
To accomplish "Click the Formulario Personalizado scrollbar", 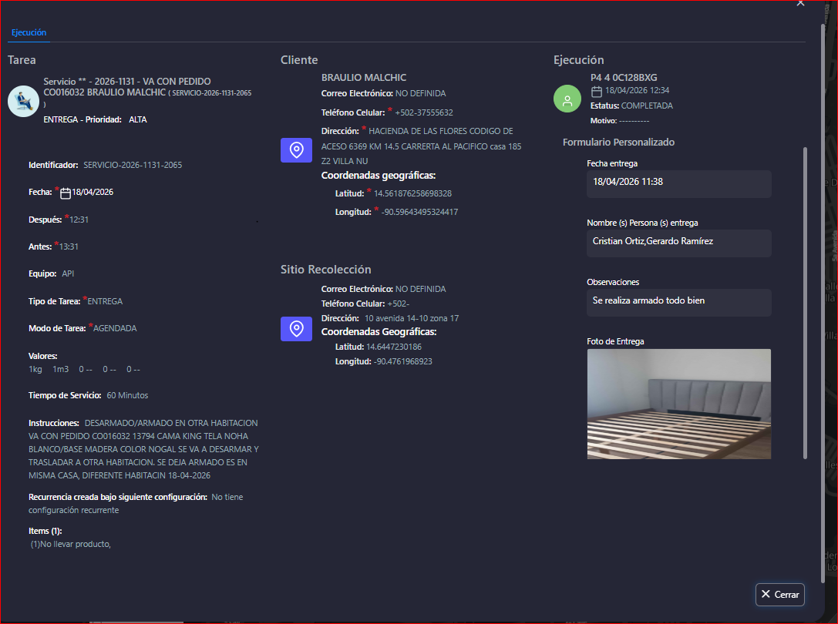I will click(x=805, y=300).
